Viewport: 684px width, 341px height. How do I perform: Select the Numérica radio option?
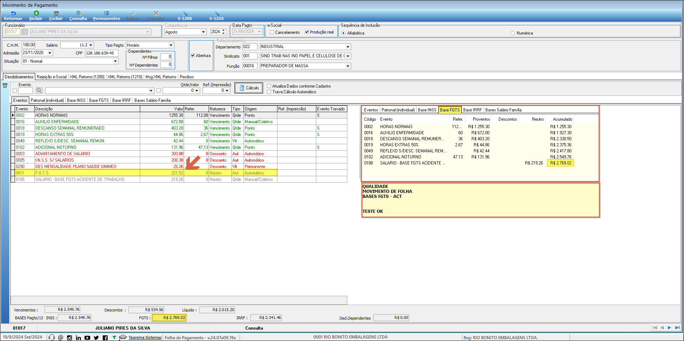tap(513, 33)
